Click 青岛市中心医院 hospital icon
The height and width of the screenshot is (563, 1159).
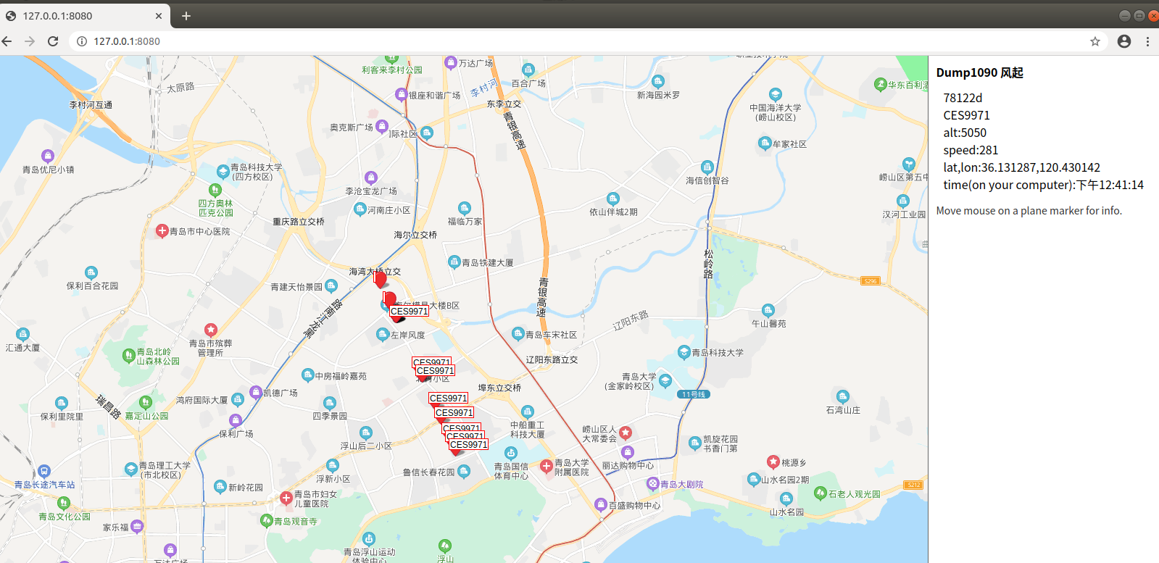162,230
